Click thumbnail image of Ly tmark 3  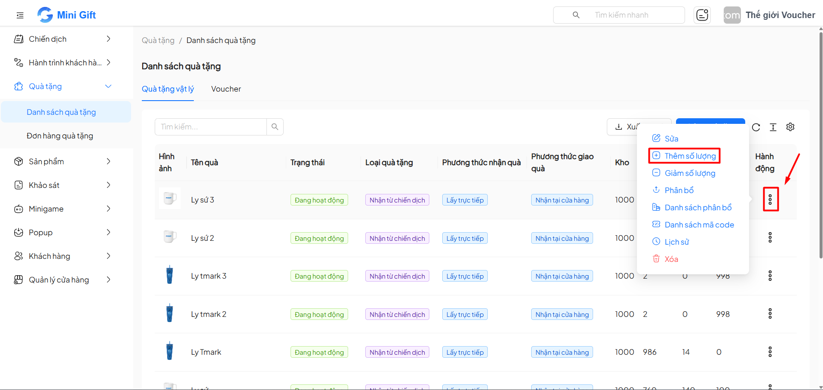pos(169,275)
